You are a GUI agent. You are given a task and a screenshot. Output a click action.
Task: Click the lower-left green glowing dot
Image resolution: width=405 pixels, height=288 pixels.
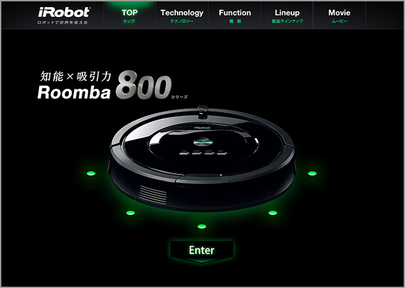point(131,213)
